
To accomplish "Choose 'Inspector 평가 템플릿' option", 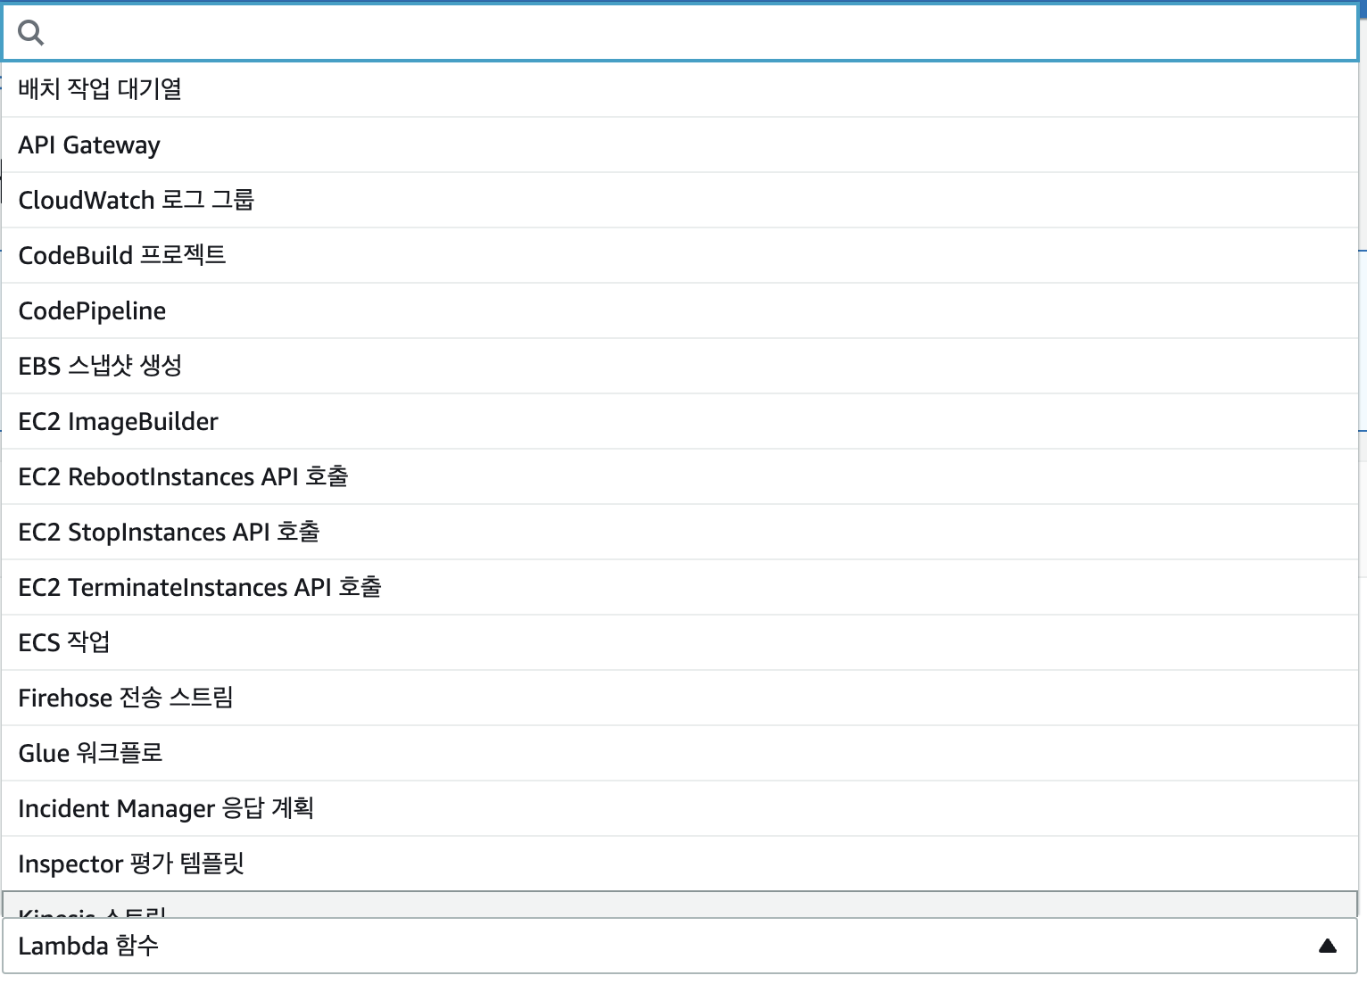I will (x=680, y=864).
